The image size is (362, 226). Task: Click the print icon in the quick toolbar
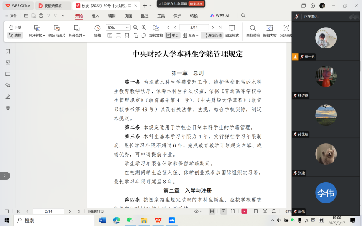click(x=41, y=16)
